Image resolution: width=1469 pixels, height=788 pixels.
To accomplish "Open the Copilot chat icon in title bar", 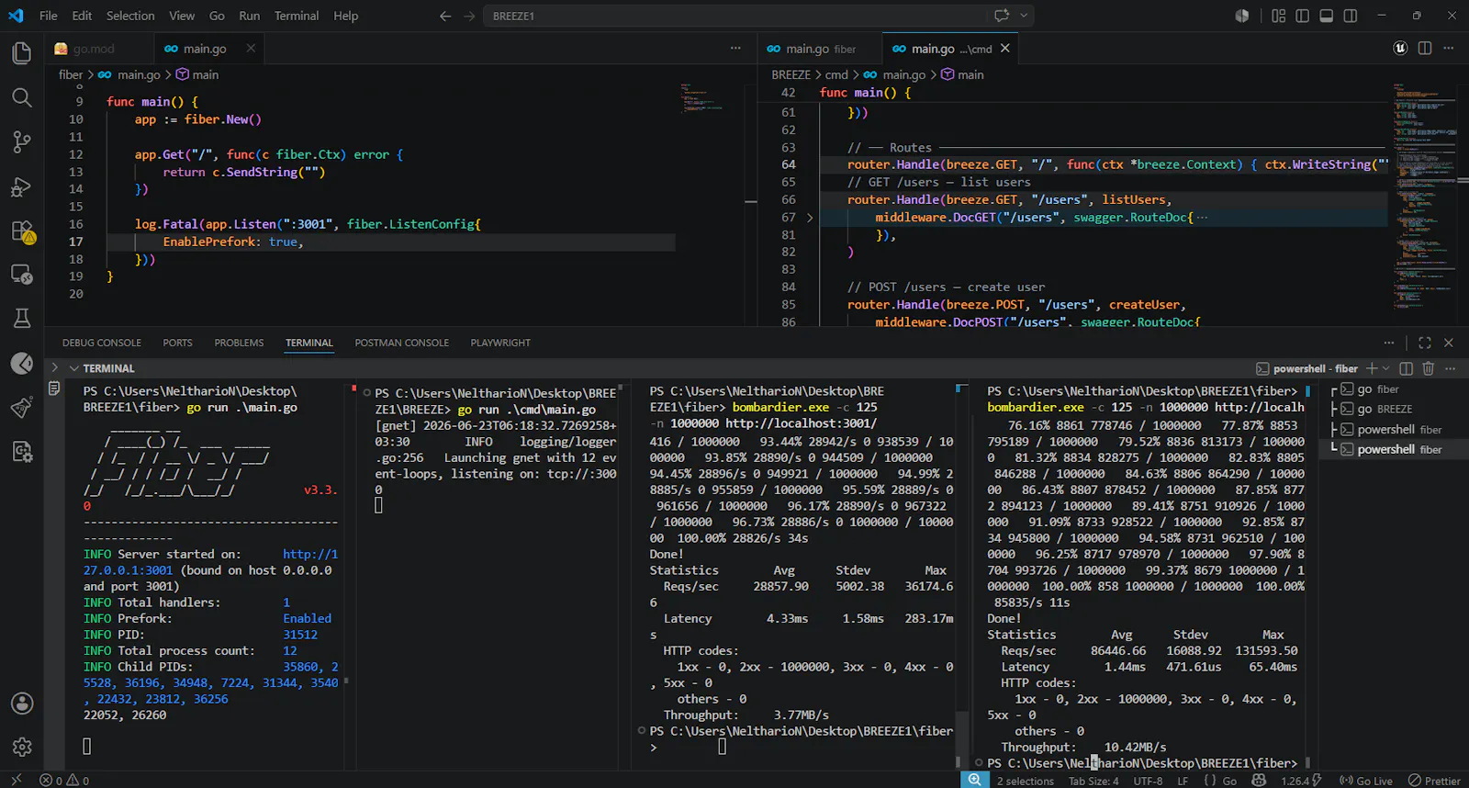I will [1002, 16].
